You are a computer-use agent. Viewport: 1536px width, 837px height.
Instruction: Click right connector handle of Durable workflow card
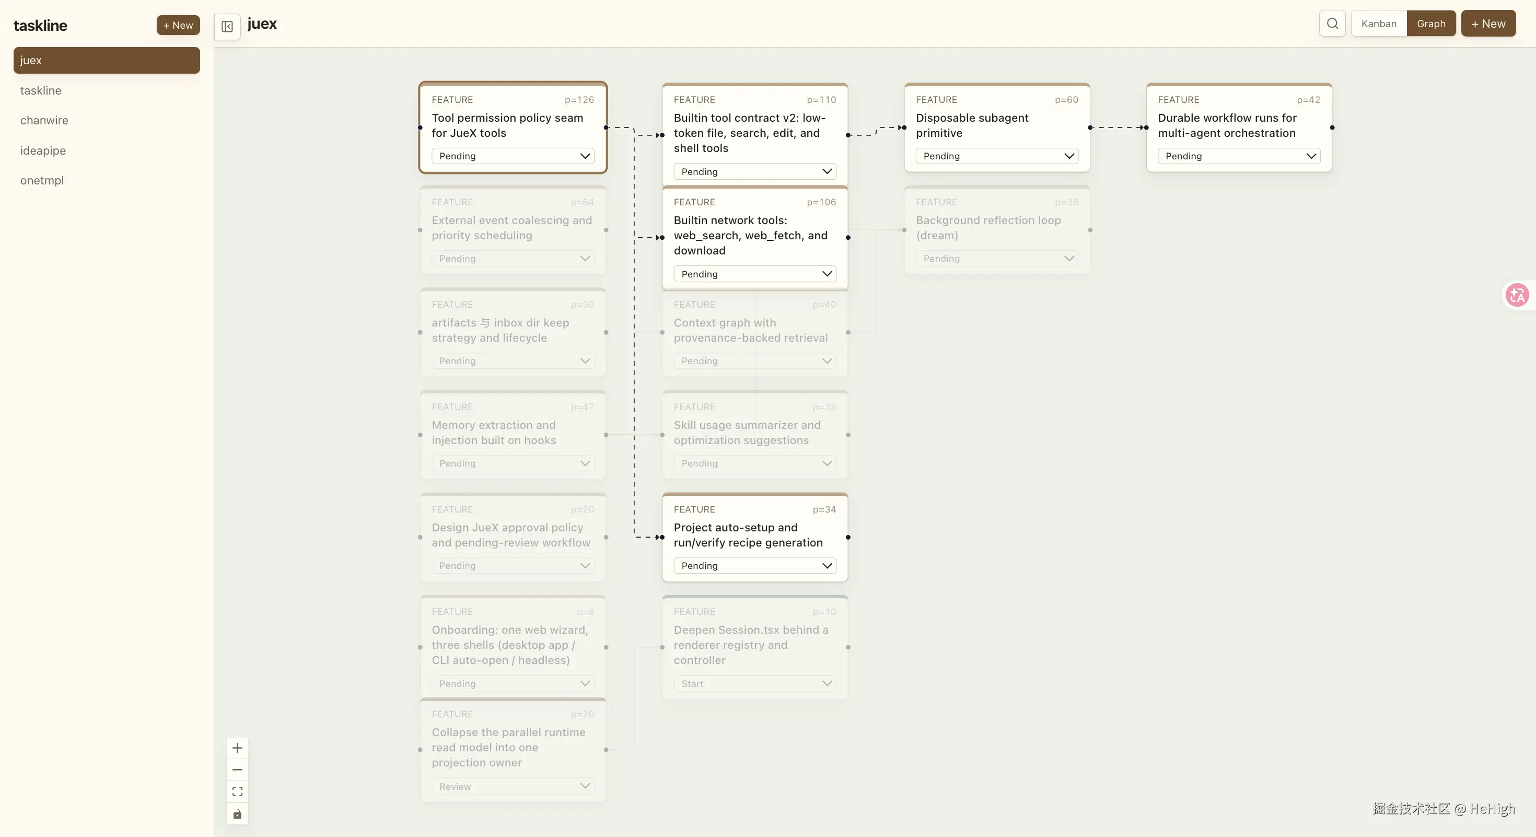1332,127
